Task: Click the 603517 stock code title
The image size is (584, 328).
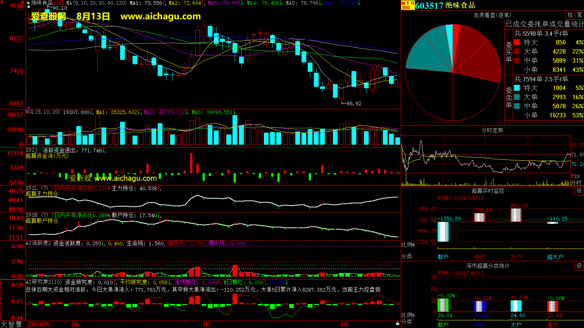Action: coord(429,5)
